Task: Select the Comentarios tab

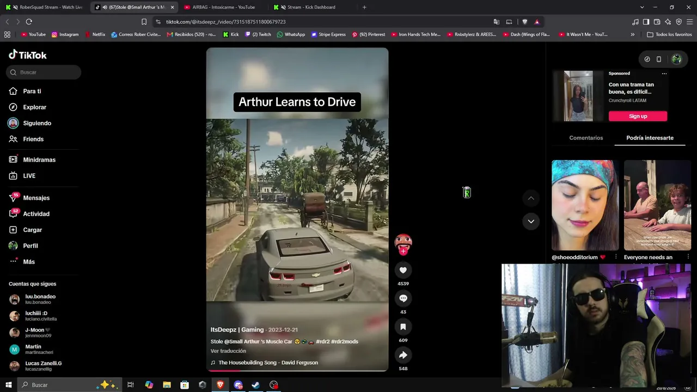Action: 586,138
